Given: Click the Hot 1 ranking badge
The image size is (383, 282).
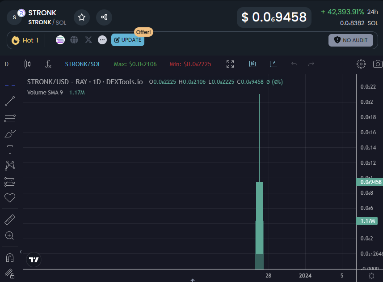Looking at the screenshot, I should pyautogui.click(x=25, y=40).
